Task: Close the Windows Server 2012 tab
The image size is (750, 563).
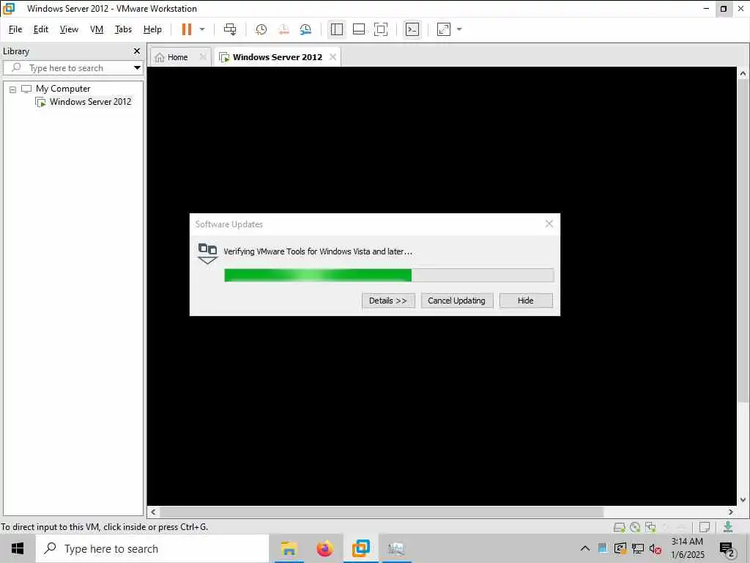Action: (333, 57)
